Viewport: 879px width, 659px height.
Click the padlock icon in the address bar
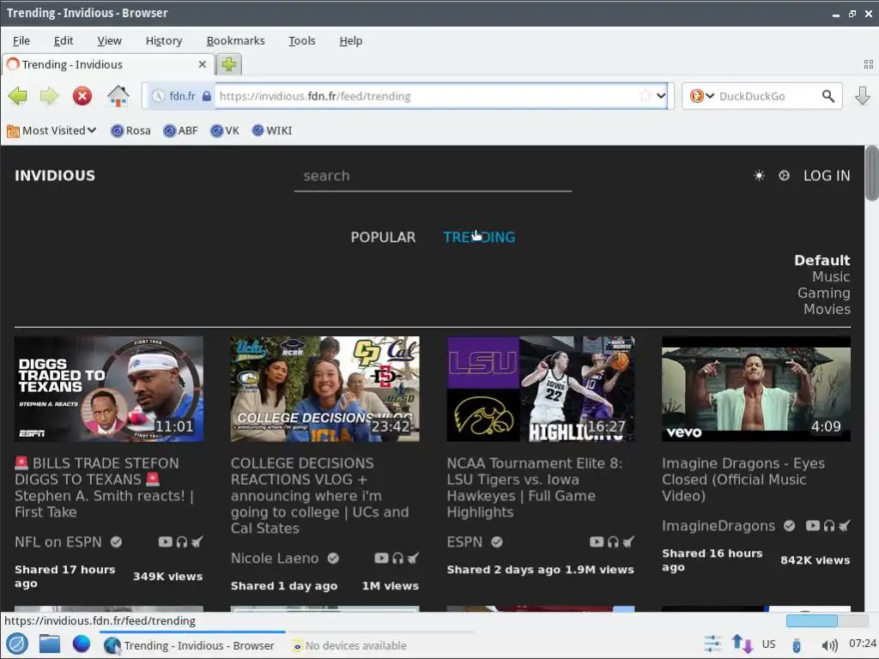click(206, 96)
